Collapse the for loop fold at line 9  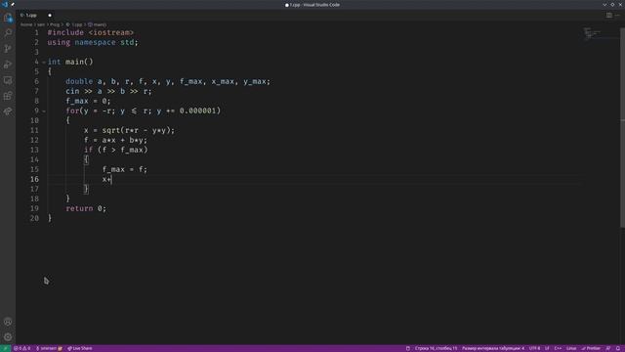(44, 110)
